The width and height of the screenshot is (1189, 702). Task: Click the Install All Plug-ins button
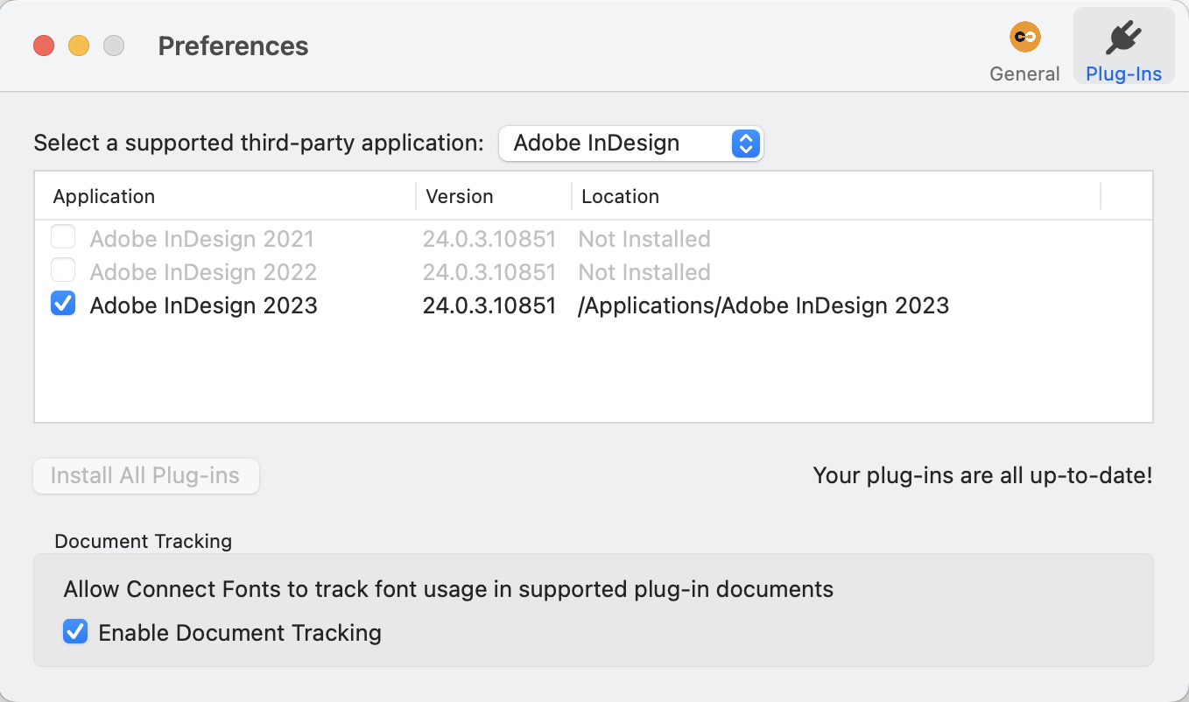coord(146,476)
